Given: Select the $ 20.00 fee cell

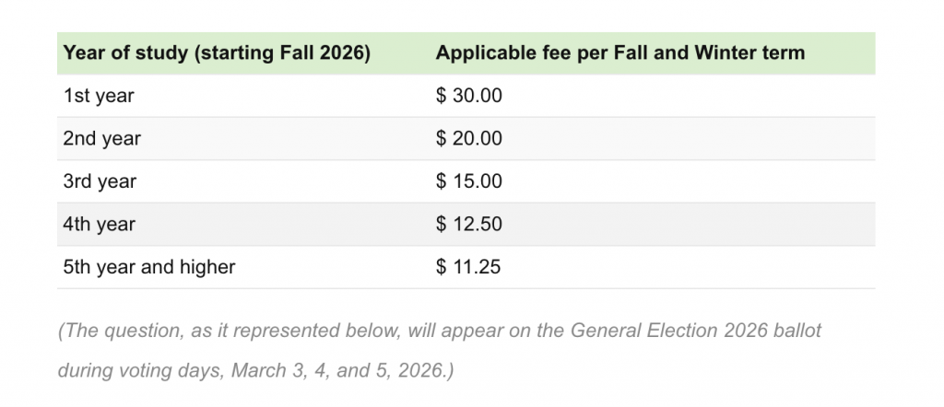Looking at the screenshot, I should 469,139.
